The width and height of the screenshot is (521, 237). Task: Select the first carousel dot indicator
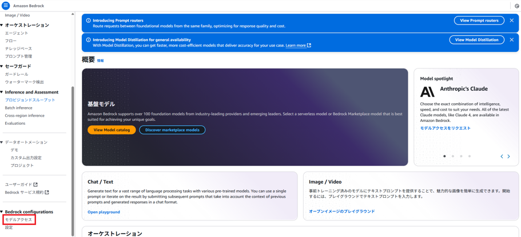(444, 156)
